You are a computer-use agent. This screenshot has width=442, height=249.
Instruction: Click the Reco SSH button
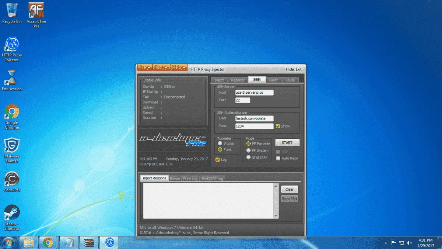pos(290,199)
